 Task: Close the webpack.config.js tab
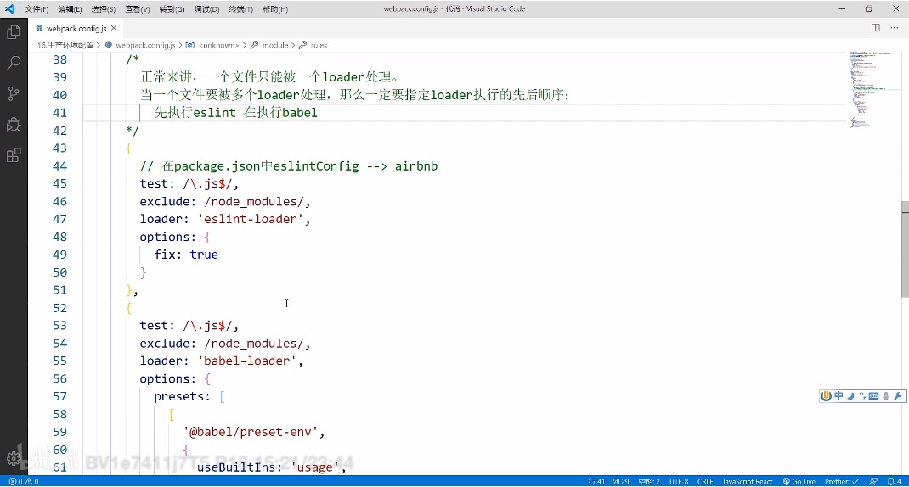coord(114,28)
